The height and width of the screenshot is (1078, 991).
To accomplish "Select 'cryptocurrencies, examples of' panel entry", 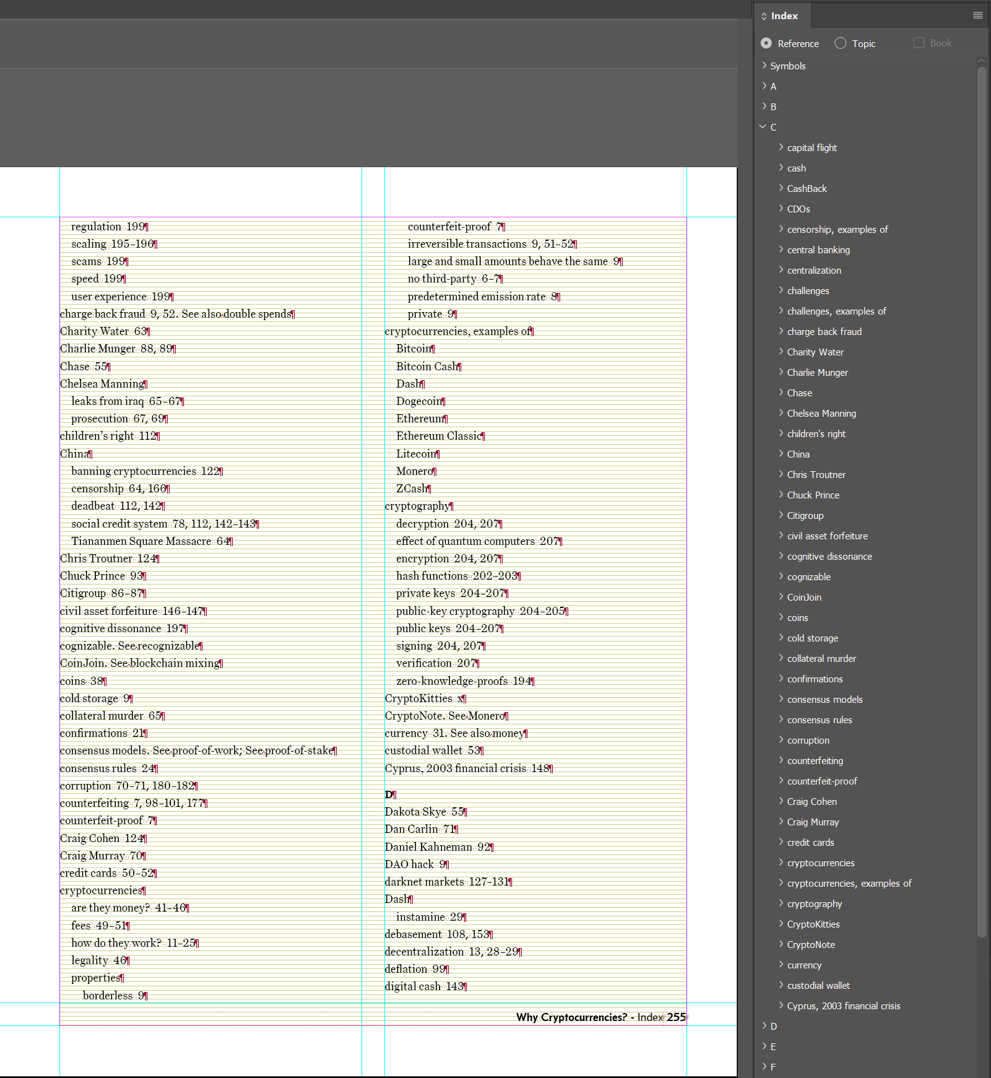I will [849, 884].
